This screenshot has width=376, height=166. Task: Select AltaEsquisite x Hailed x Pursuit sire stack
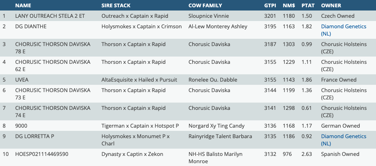(x=139, y=80)
